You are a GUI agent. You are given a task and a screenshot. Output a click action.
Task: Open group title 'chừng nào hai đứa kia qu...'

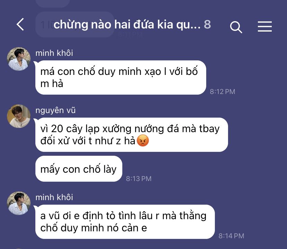(x=127, y=25)
